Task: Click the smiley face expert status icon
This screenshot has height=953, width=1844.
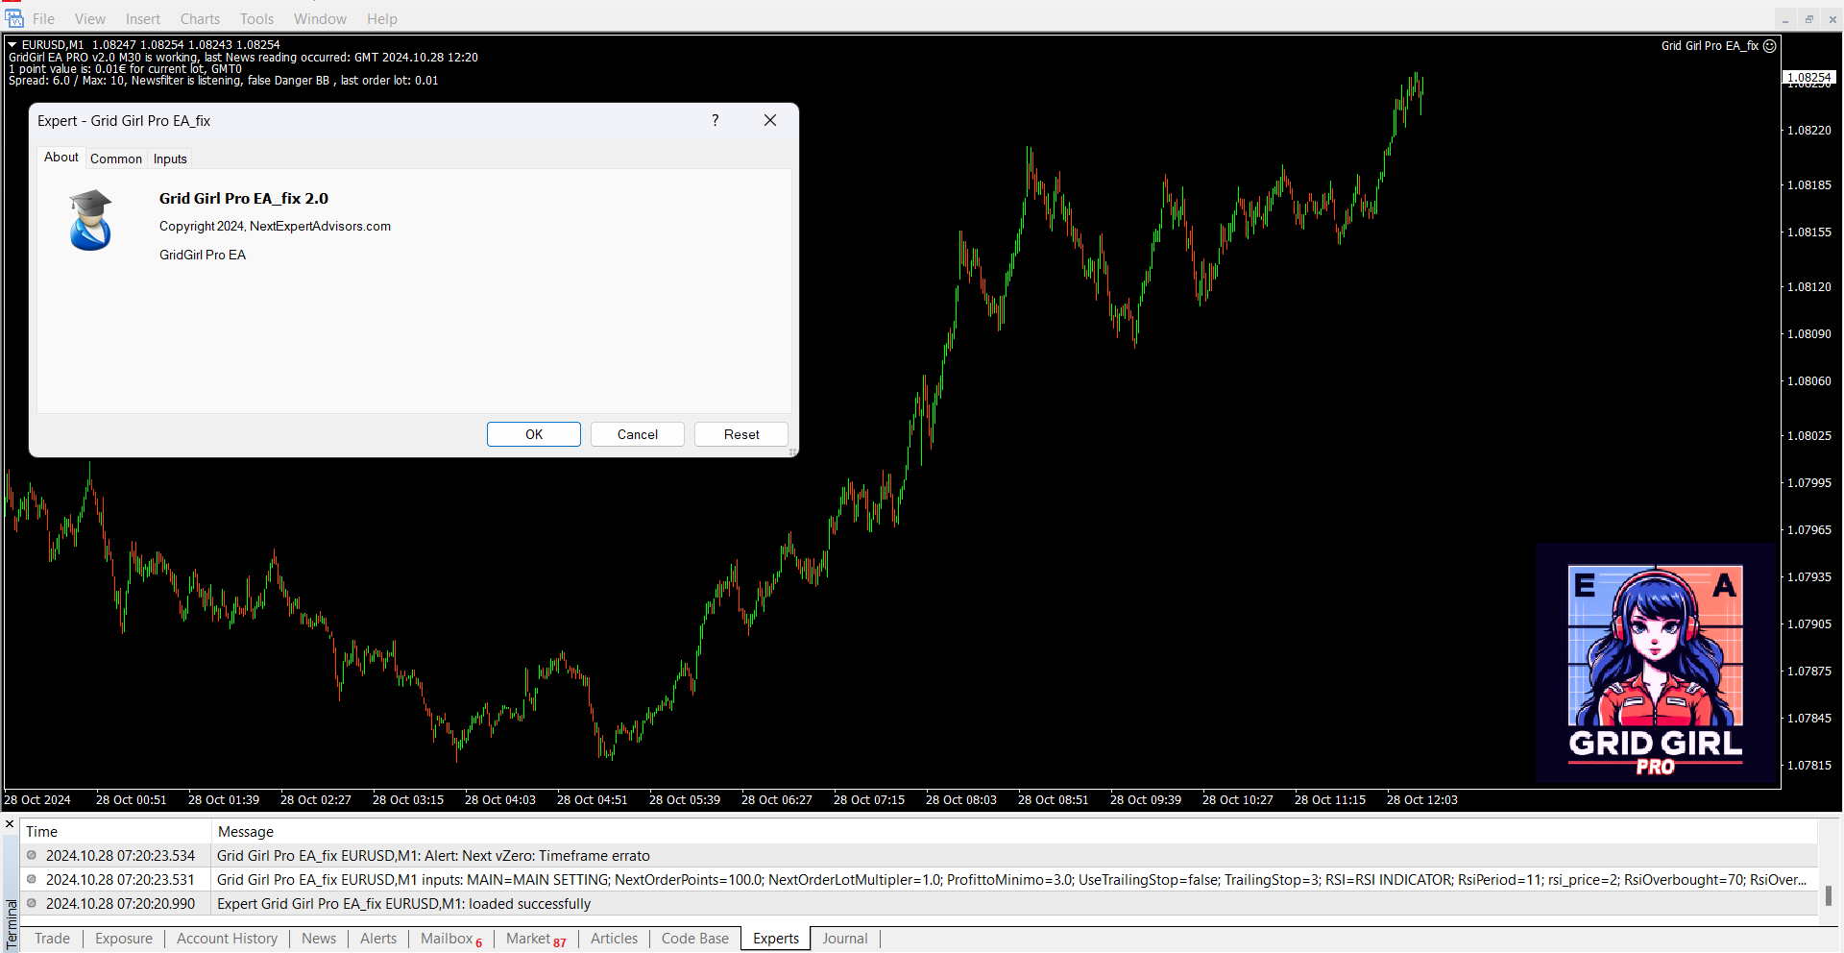Action: tap(1770, 46)
